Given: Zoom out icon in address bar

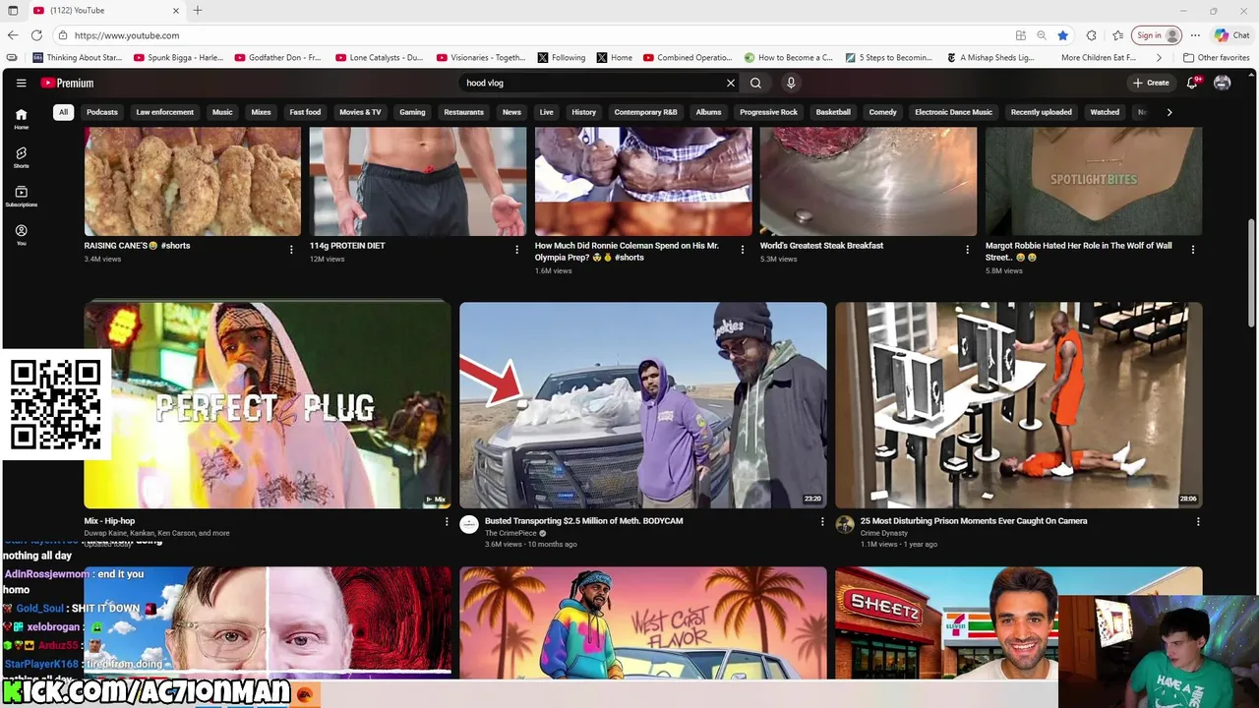Looking at the screenshot, I should click(x=1042, y=35).
